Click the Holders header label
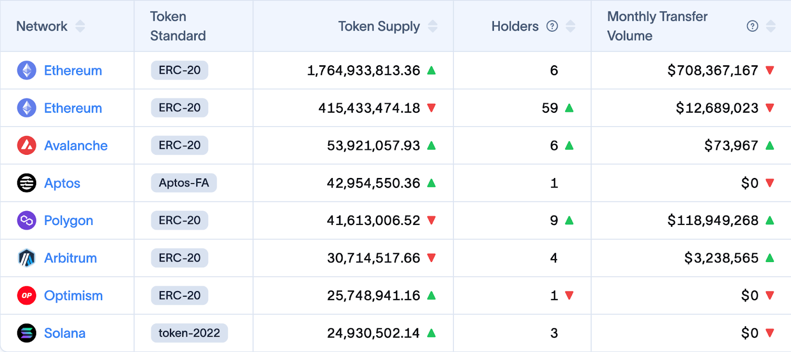Image resolution: width=791 pixels, height=352 pixels. [x=515, y=26]
